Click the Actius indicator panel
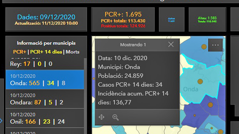 click(x=172, y=20)
